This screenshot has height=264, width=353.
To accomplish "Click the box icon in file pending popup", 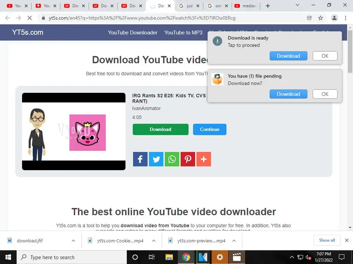I will (x=217, y=79).
